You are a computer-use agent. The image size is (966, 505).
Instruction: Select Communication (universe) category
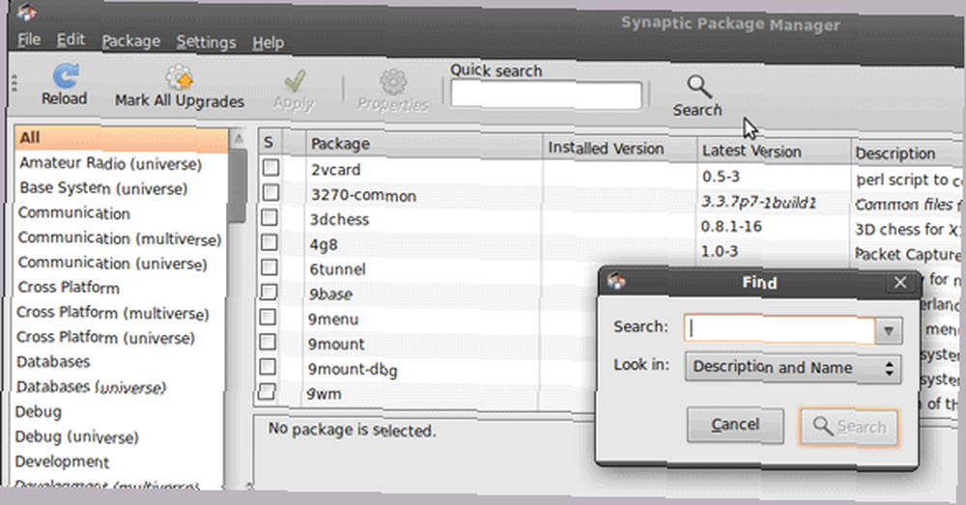pos(112,263)
